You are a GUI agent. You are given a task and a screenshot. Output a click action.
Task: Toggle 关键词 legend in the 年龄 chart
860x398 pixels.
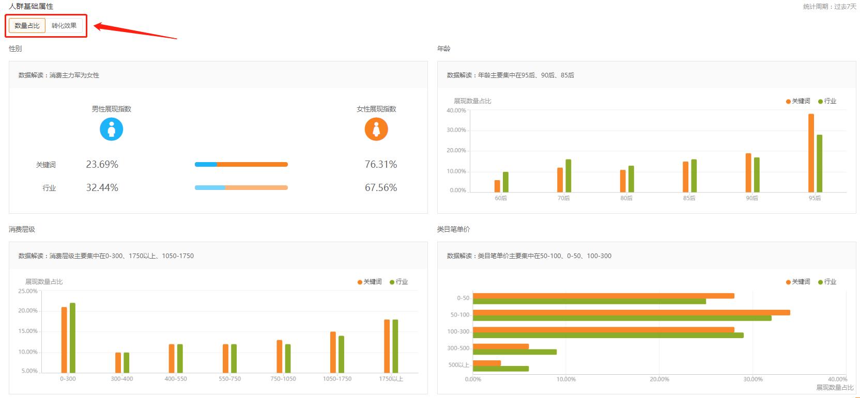[x=798, y=101]
